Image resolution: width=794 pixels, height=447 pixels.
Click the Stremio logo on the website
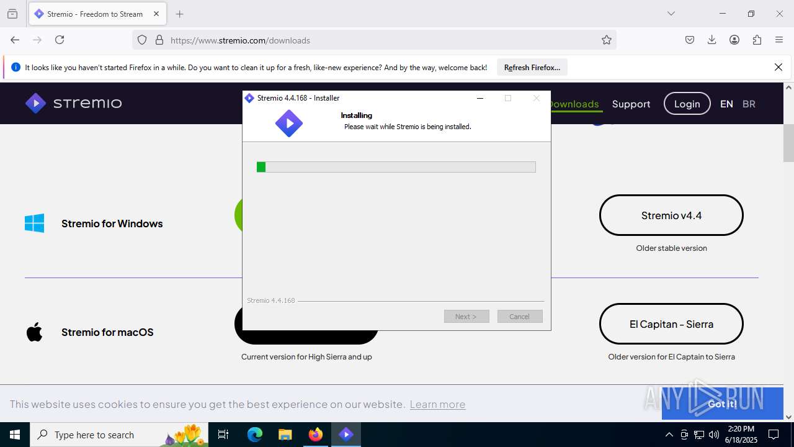tap(73, 103)
